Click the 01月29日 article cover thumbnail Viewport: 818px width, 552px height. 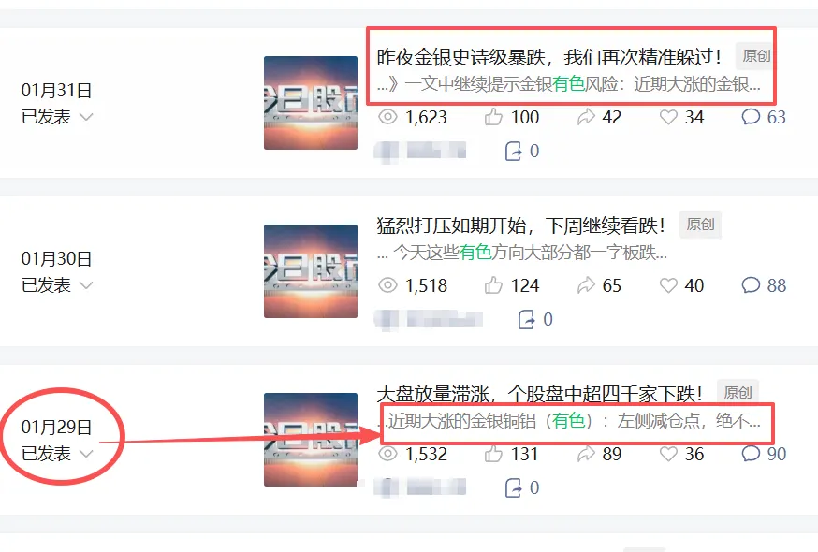click(311, 440)
